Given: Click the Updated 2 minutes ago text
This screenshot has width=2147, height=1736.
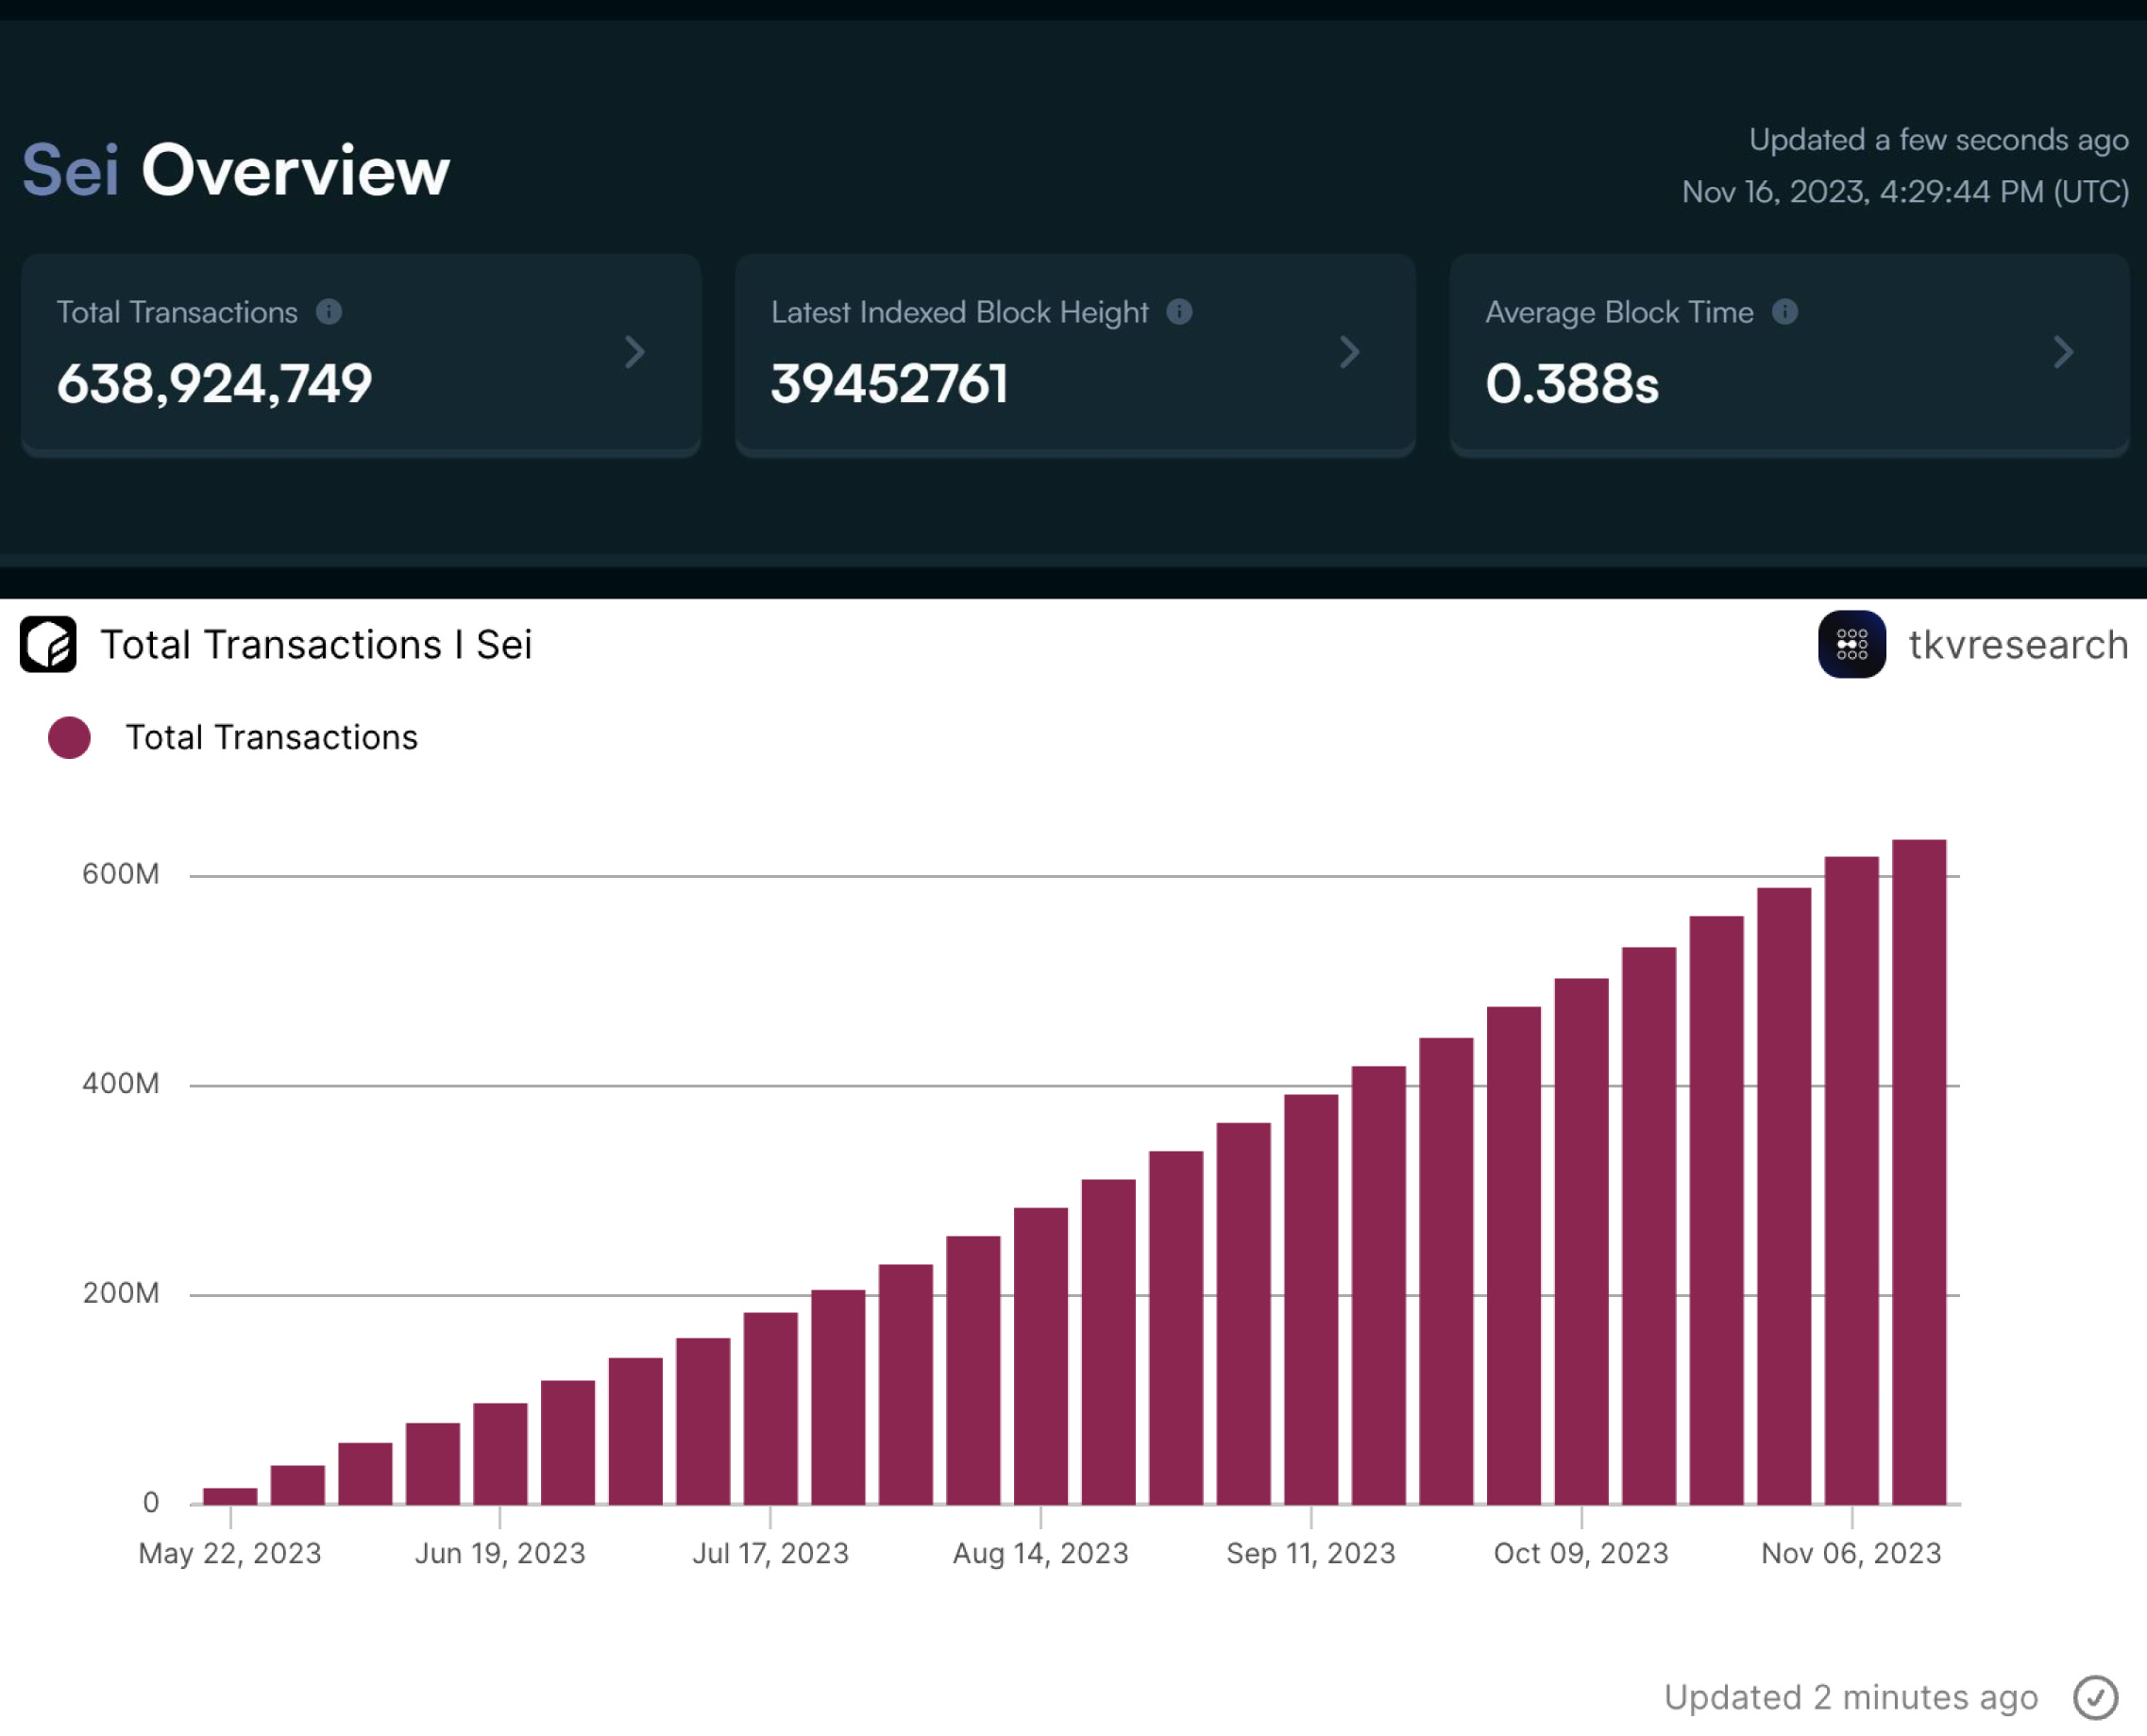Looking at the screenshot, I should (1850, 1697).
